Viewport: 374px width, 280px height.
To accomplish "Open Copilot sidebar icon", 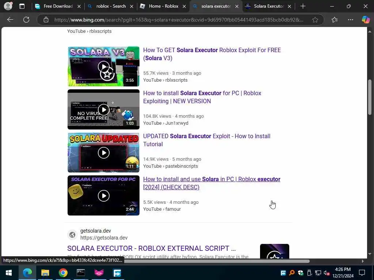I will pyautogui.click(x=365, y=20).
